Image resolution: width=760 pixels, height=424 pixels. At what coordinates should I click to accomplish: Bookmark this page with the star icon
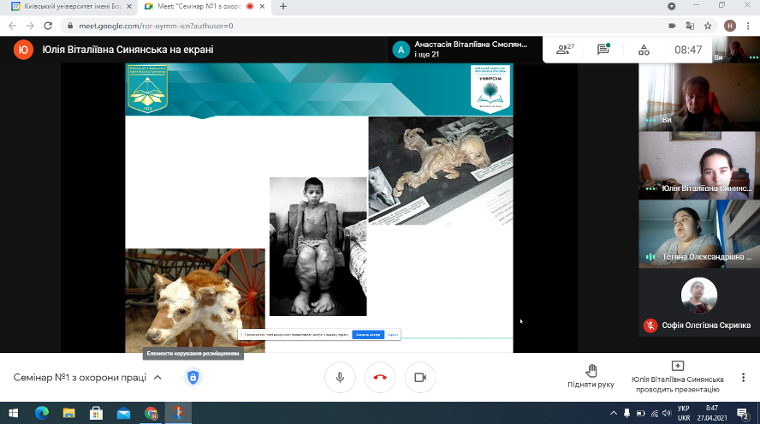click(708, 26)
